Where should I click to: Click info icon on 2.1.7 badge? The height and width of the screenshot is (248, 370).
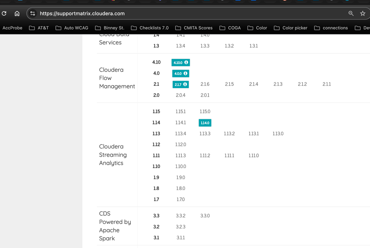(185, 84)
